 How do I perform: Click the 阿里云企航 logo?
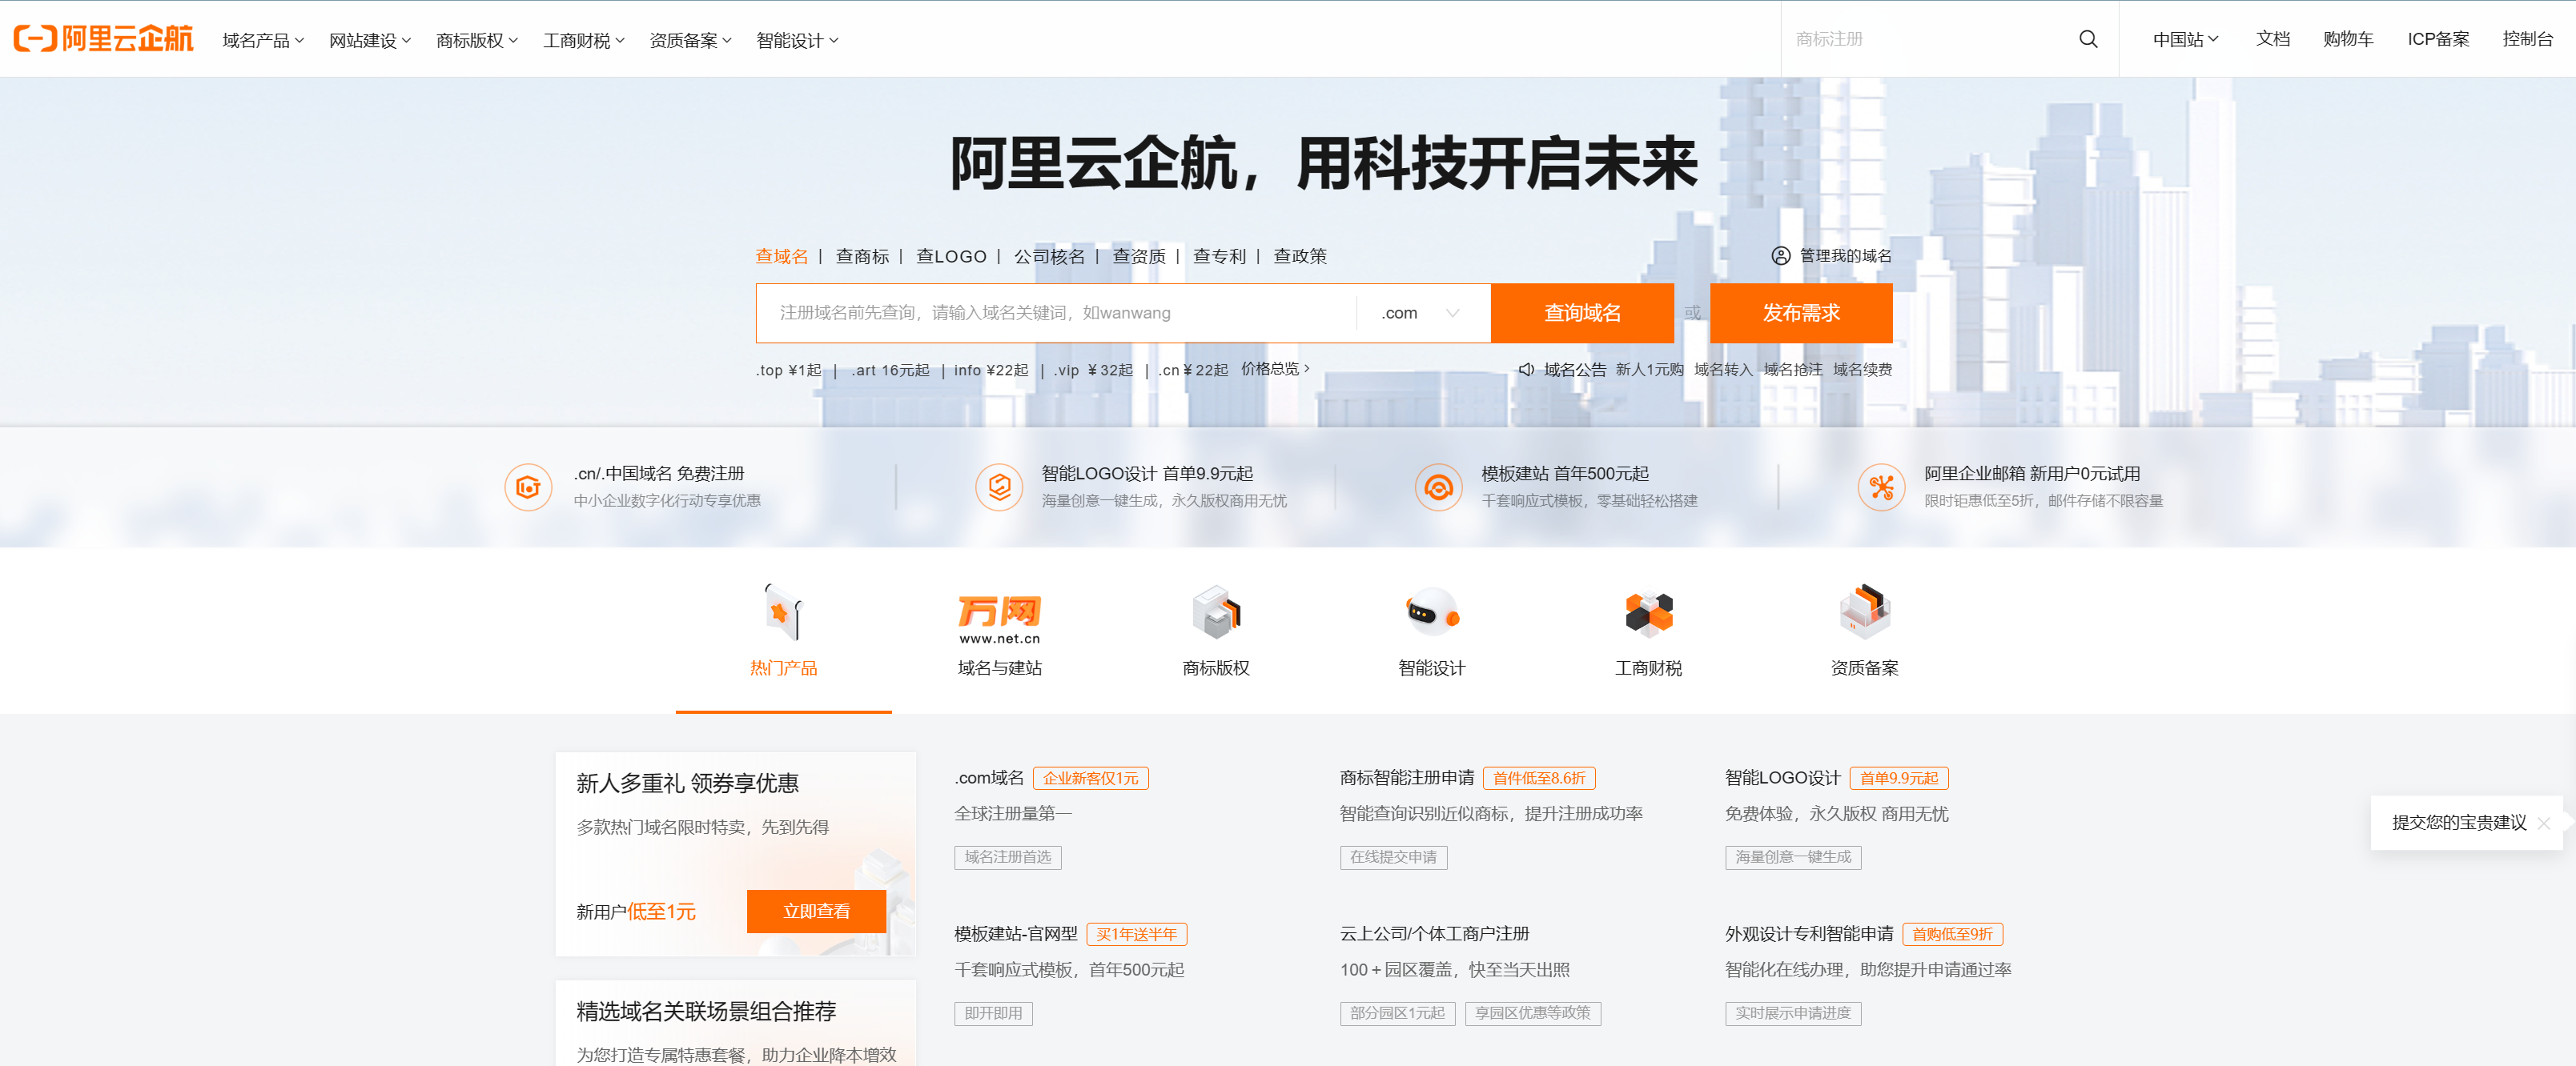[103, 39]
